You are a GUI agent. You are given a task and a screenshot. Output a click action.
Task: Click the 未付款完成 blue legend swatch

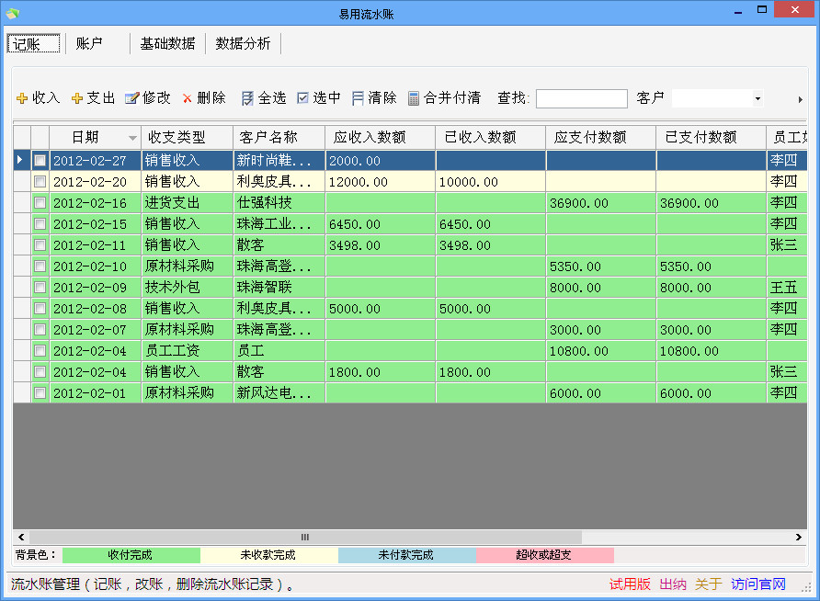(x=407, y=555)
